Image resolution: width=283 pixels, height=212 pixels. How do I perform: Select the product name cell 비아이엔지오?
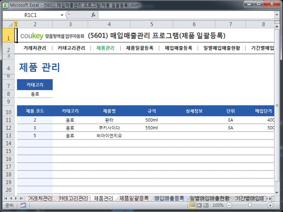[x=109, y=136]
